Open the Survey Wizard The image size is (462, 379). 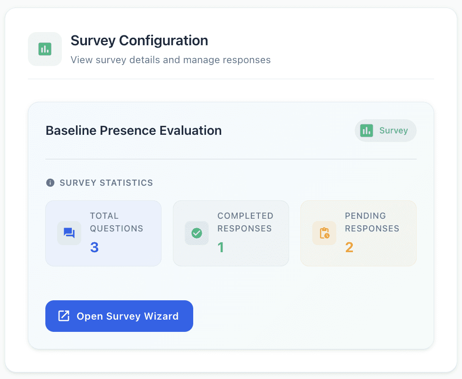(x=119, y=316)
